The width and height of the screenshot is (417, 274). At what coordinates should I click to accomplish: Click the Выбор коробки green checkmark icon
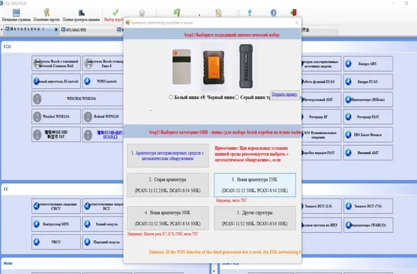[115, 12]
